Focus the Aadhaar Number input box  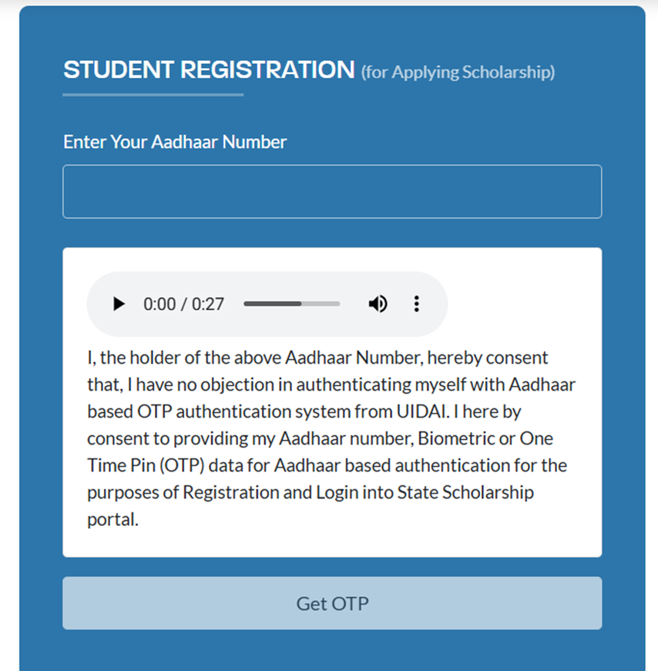coord(332,191)
